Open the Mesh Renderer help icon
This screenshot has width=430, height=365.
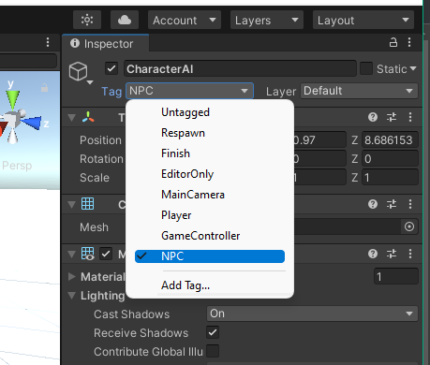click(373, 254)
